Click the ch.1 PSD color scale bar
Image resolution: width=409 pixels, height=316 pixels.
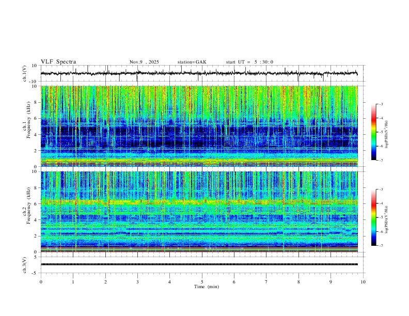(x=374, y=132)
